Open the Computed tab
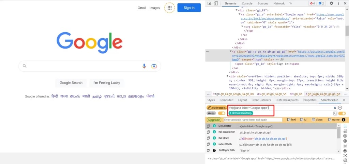 pos(226,100)
